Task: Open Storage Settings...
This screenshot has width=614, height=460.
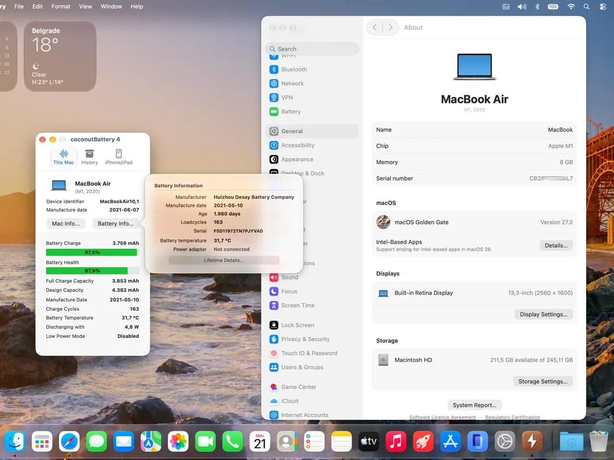Action: (543, 381)
